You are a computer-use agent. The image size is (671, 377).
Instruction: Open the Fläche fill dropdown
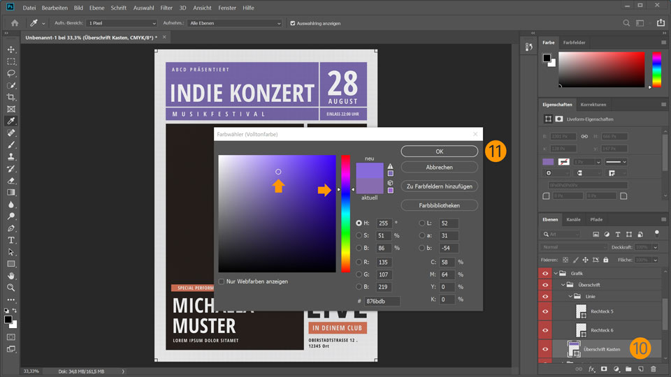coord(655,260)
